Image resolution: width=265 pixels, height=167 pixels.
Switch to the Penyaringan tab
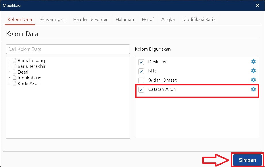[52, 20]
